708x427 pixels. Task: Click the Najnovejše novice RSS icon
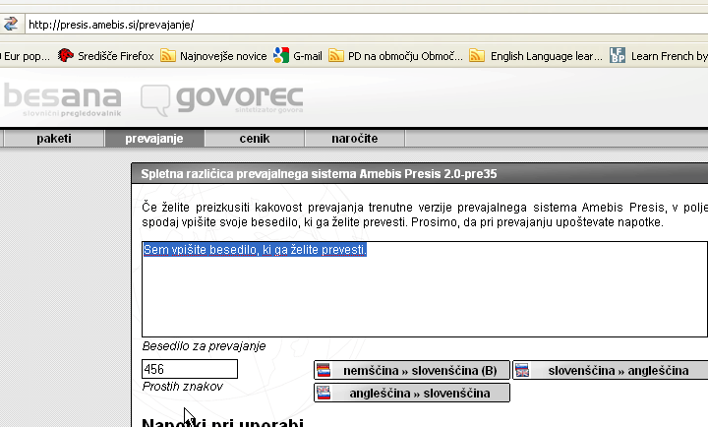click(x=168, y=55)
